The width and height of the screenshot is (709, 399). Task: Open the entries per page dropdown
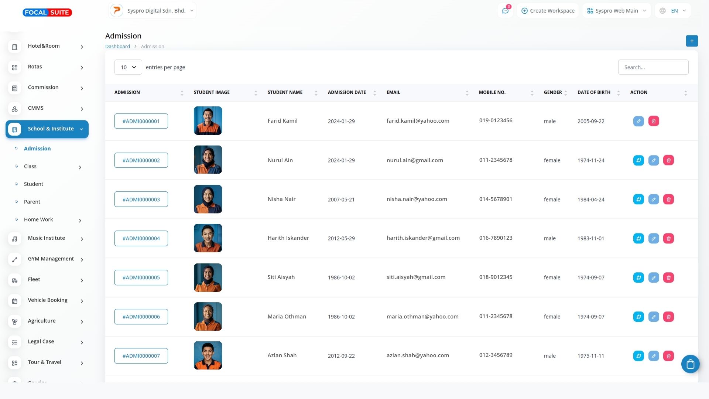pyautogui.click(x=128, y=67)
